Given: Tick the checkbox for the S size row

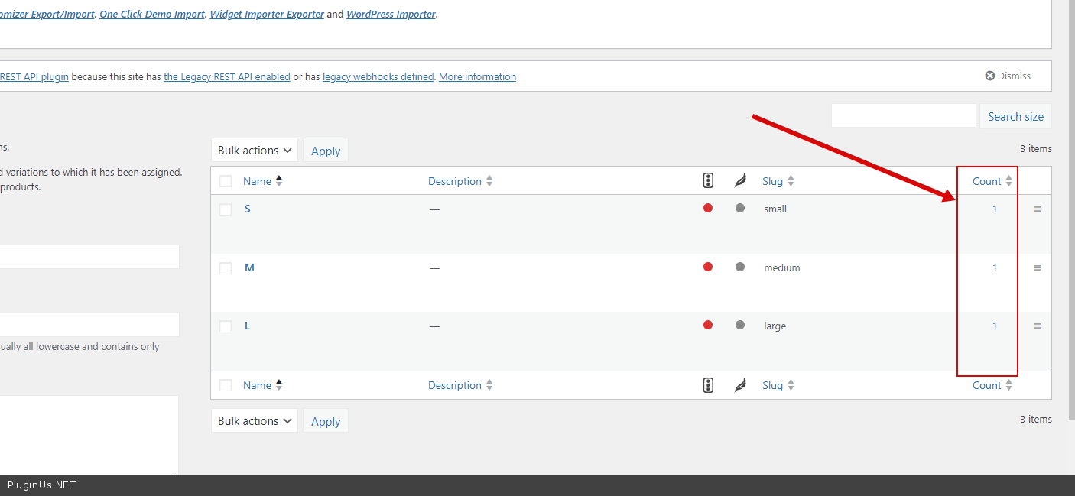Looking at the screenshot, I should [x=226, y=209].
